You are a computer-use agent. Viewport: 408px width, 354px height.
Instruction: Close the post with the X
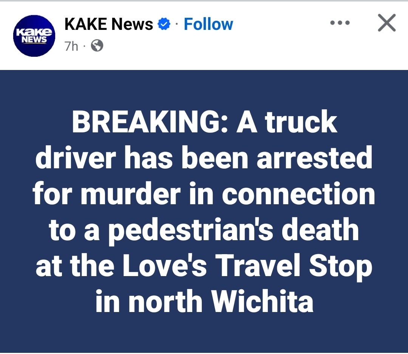click(x=387, y=23)
